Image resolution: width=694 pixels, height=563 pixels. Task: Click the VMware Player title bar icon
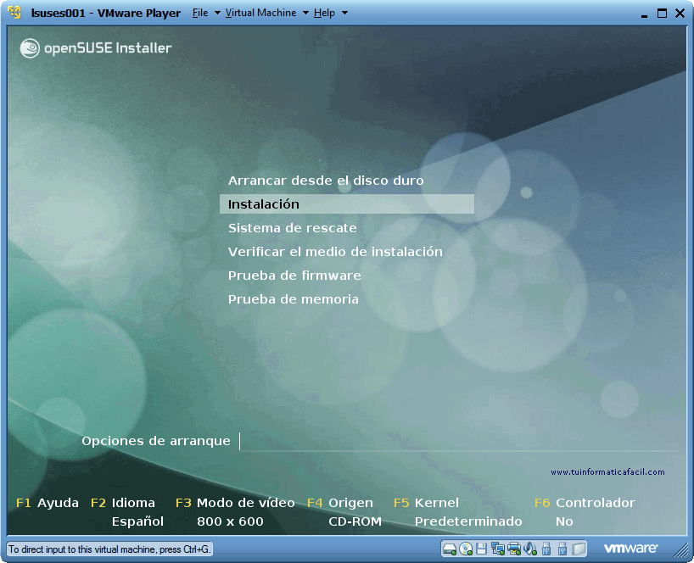(14, 13)
